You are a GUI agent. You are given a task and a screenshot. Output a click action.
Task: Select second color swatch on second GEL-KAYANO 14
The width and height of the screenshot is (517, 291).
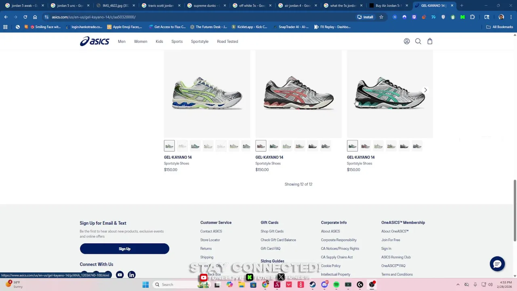(x=274, y=146)
